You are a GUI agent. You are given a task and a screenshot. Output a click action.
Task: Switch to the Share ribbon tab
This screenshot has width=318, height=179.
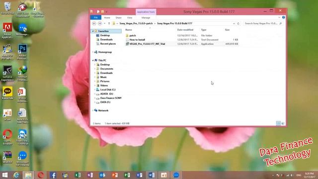coord(118,18)
